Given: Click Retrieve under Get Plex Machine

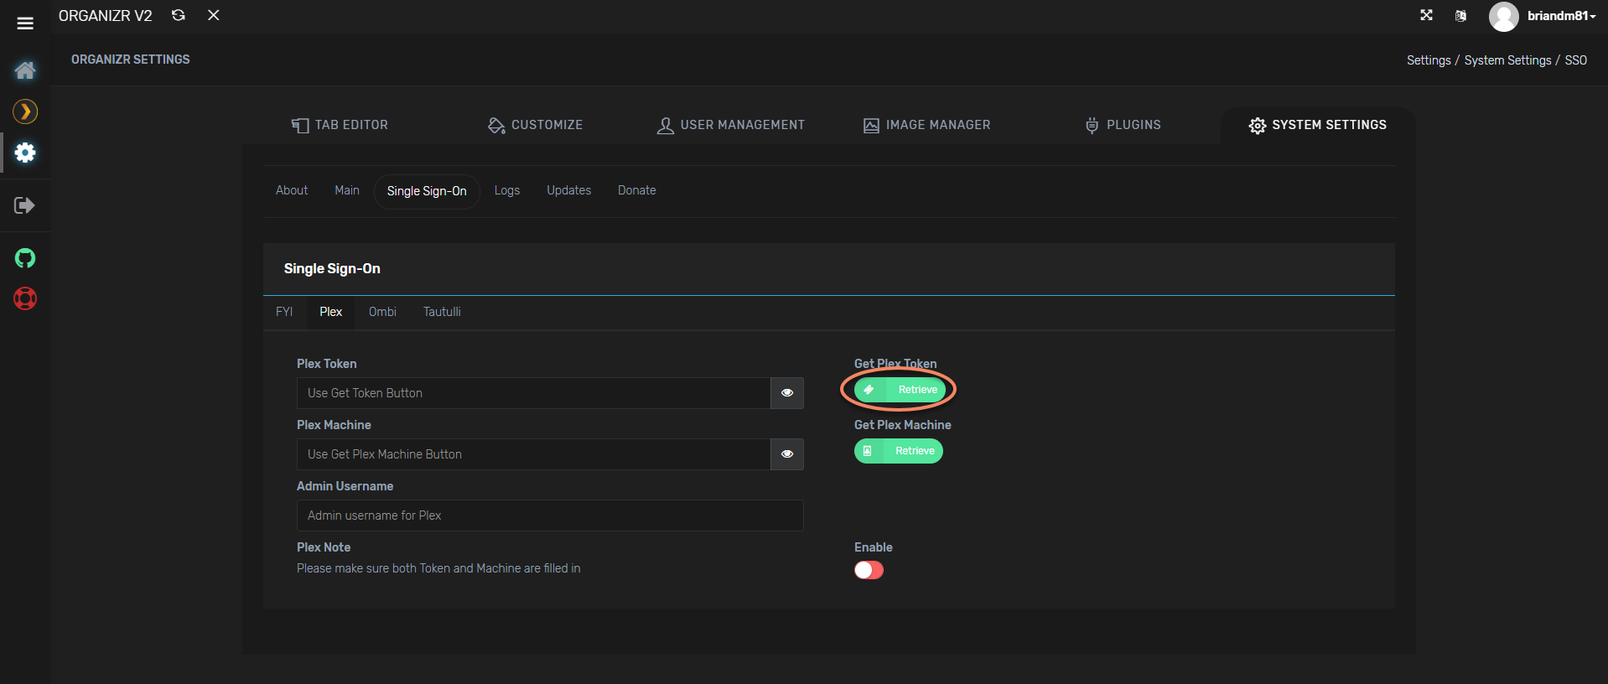Looking at the screenshot, I should pos(899,451).
